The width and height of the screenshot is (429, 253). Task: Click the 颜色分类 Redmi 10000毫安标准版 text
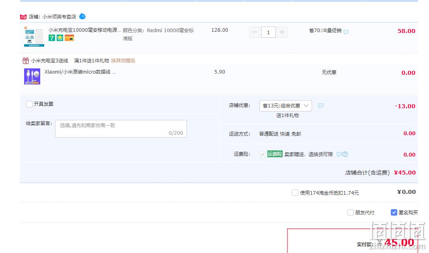(158, 34)
